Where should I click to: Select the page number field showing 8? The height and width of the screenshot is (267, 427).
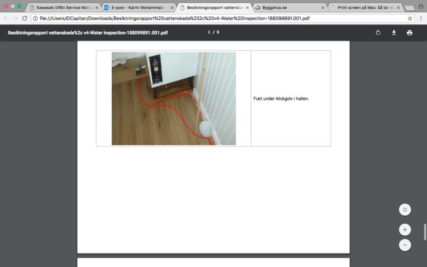[209, 32]
